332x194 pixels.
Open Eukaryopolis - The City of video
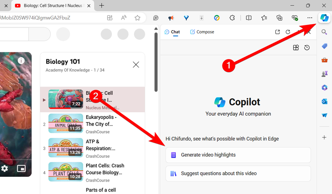click(93, 124)
